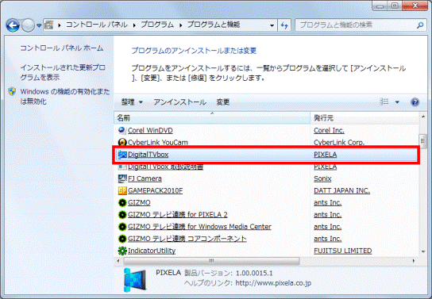The height and width of the screenshot is (299, 432).
Task: Click the icon of plain GIZMO row
Action: point(122,203)
